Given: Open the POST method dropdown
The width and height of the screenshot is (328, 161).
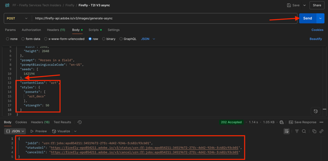Looking at the screenshot, I should coord(17,18).
